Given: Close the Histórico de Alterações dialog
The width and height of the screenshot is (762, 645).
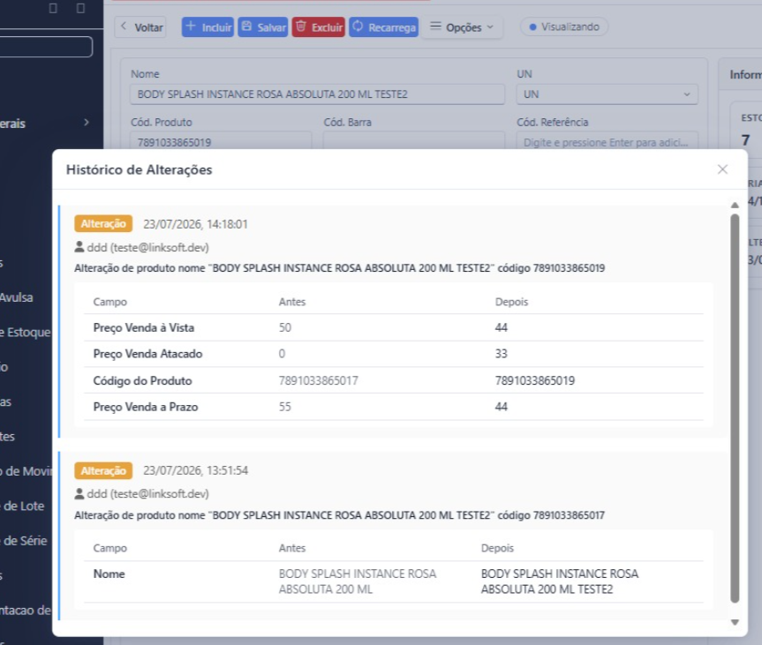Looking at the screenshot, I should tap(722, 169).
